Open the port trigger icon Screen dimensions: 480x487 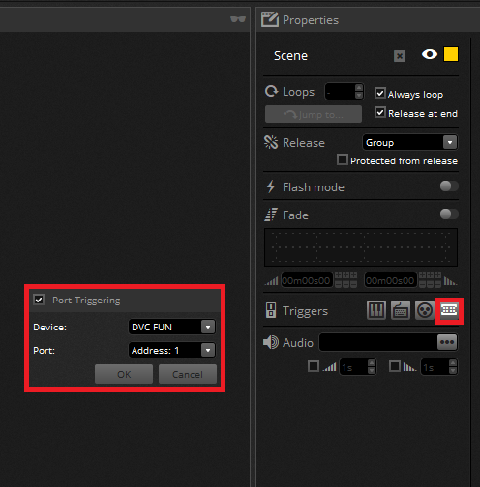tap(449, 310)
